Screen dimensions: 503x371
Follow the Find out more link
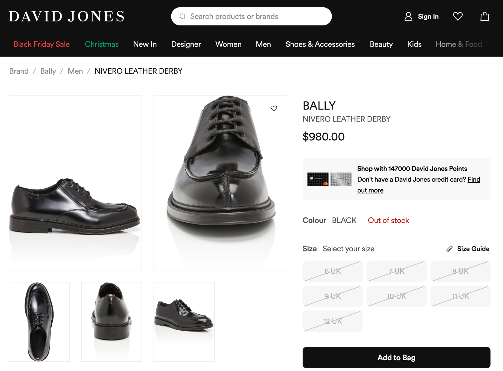370,190
